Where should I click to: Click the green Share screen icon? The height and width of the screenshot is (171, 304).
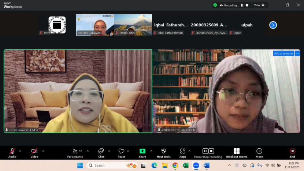(142, 151)
